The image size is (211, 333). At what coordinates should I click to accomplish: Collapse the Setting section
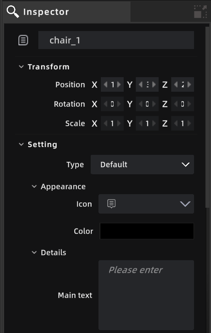[x=21, y=145]
